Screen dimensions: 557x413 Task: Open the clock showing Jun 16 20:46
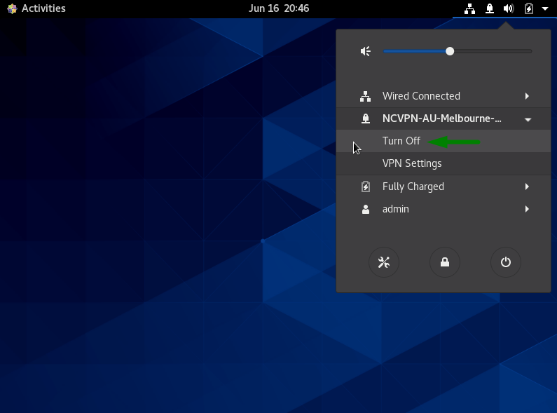pyautogui.click(x=279, y=8)
